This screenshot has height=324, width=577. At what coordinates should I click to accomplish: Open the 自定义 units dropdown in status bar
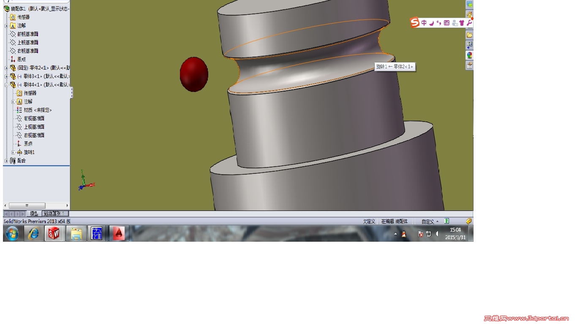click(x=430, y=221)
